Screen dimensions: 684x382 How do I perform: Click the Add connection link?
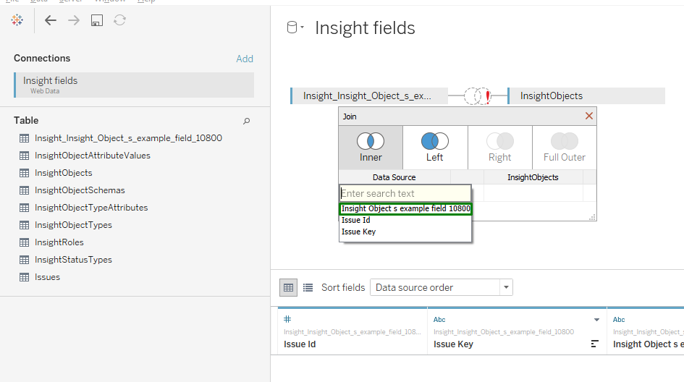click(245, 59)
